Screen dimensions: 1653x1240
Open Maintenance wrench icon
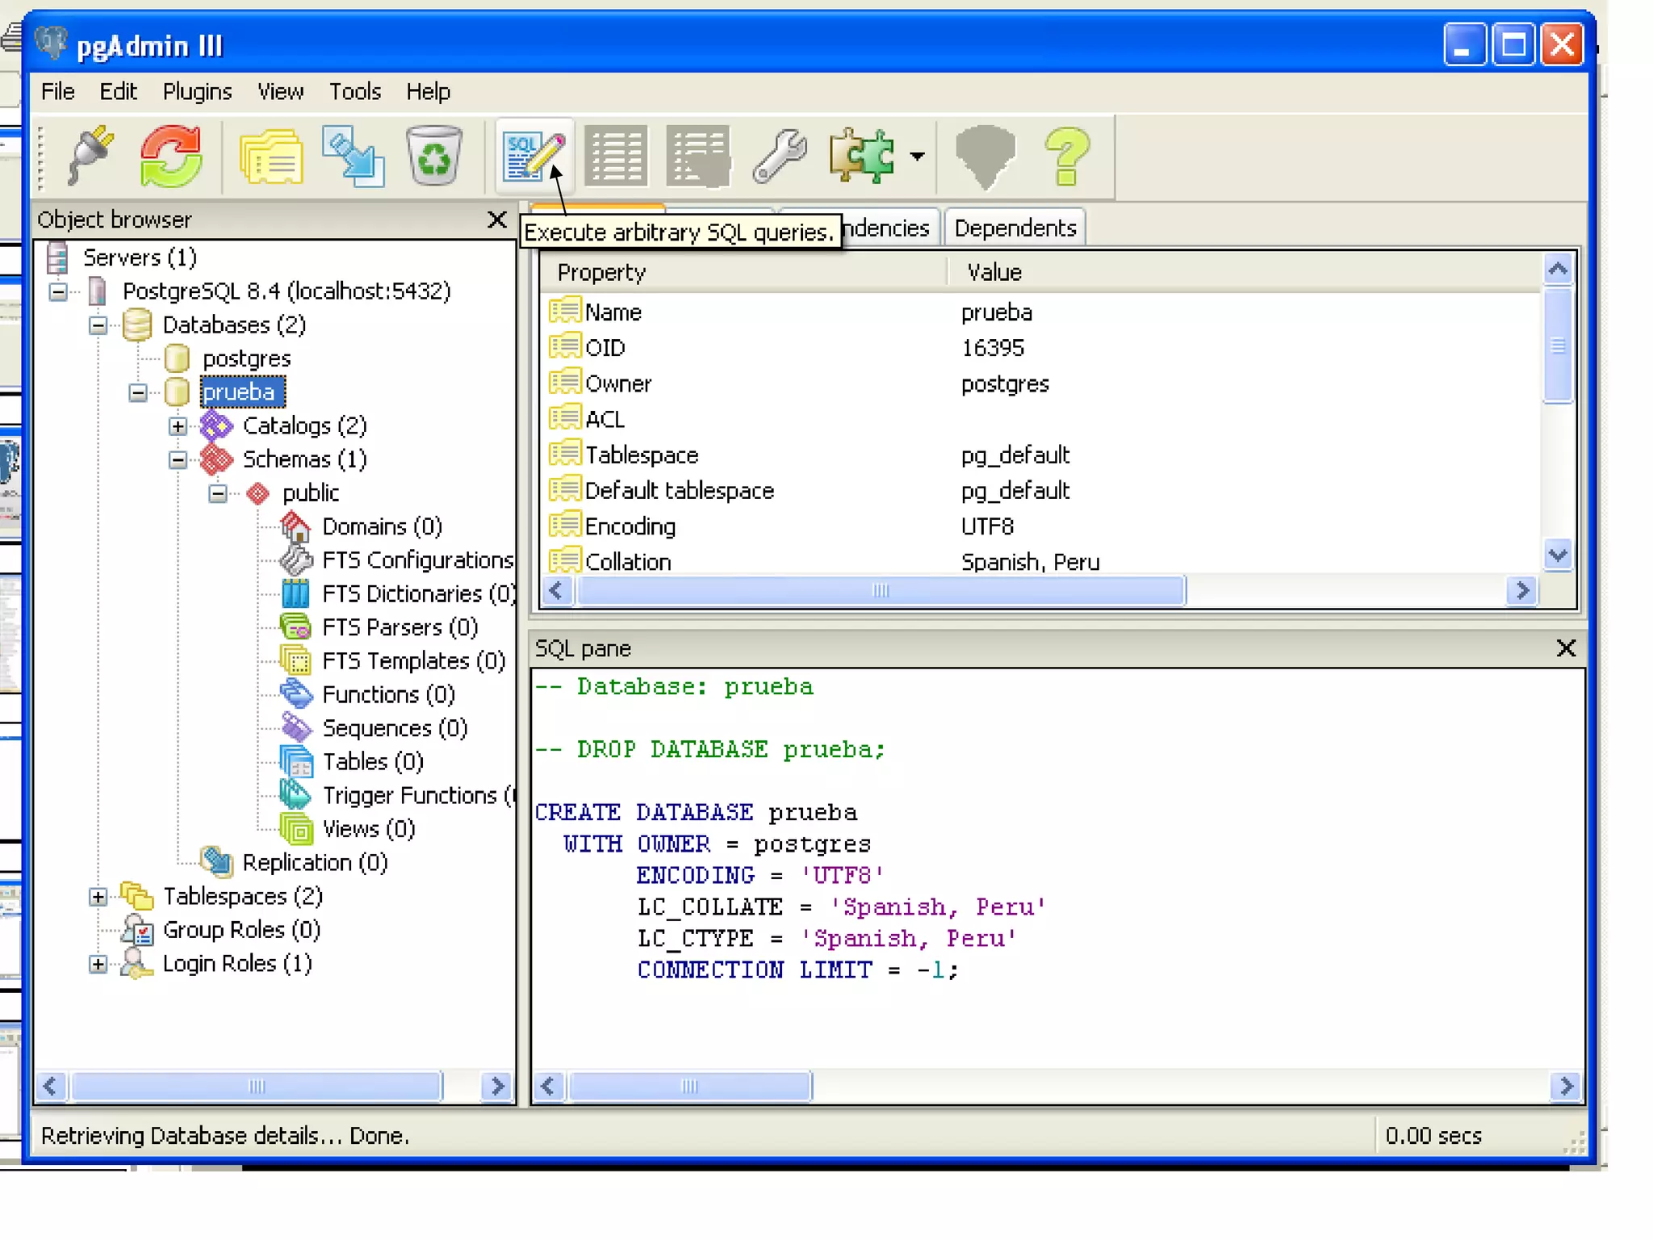coord(780,157)
